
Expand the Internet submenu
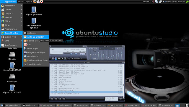click(12, 17)
